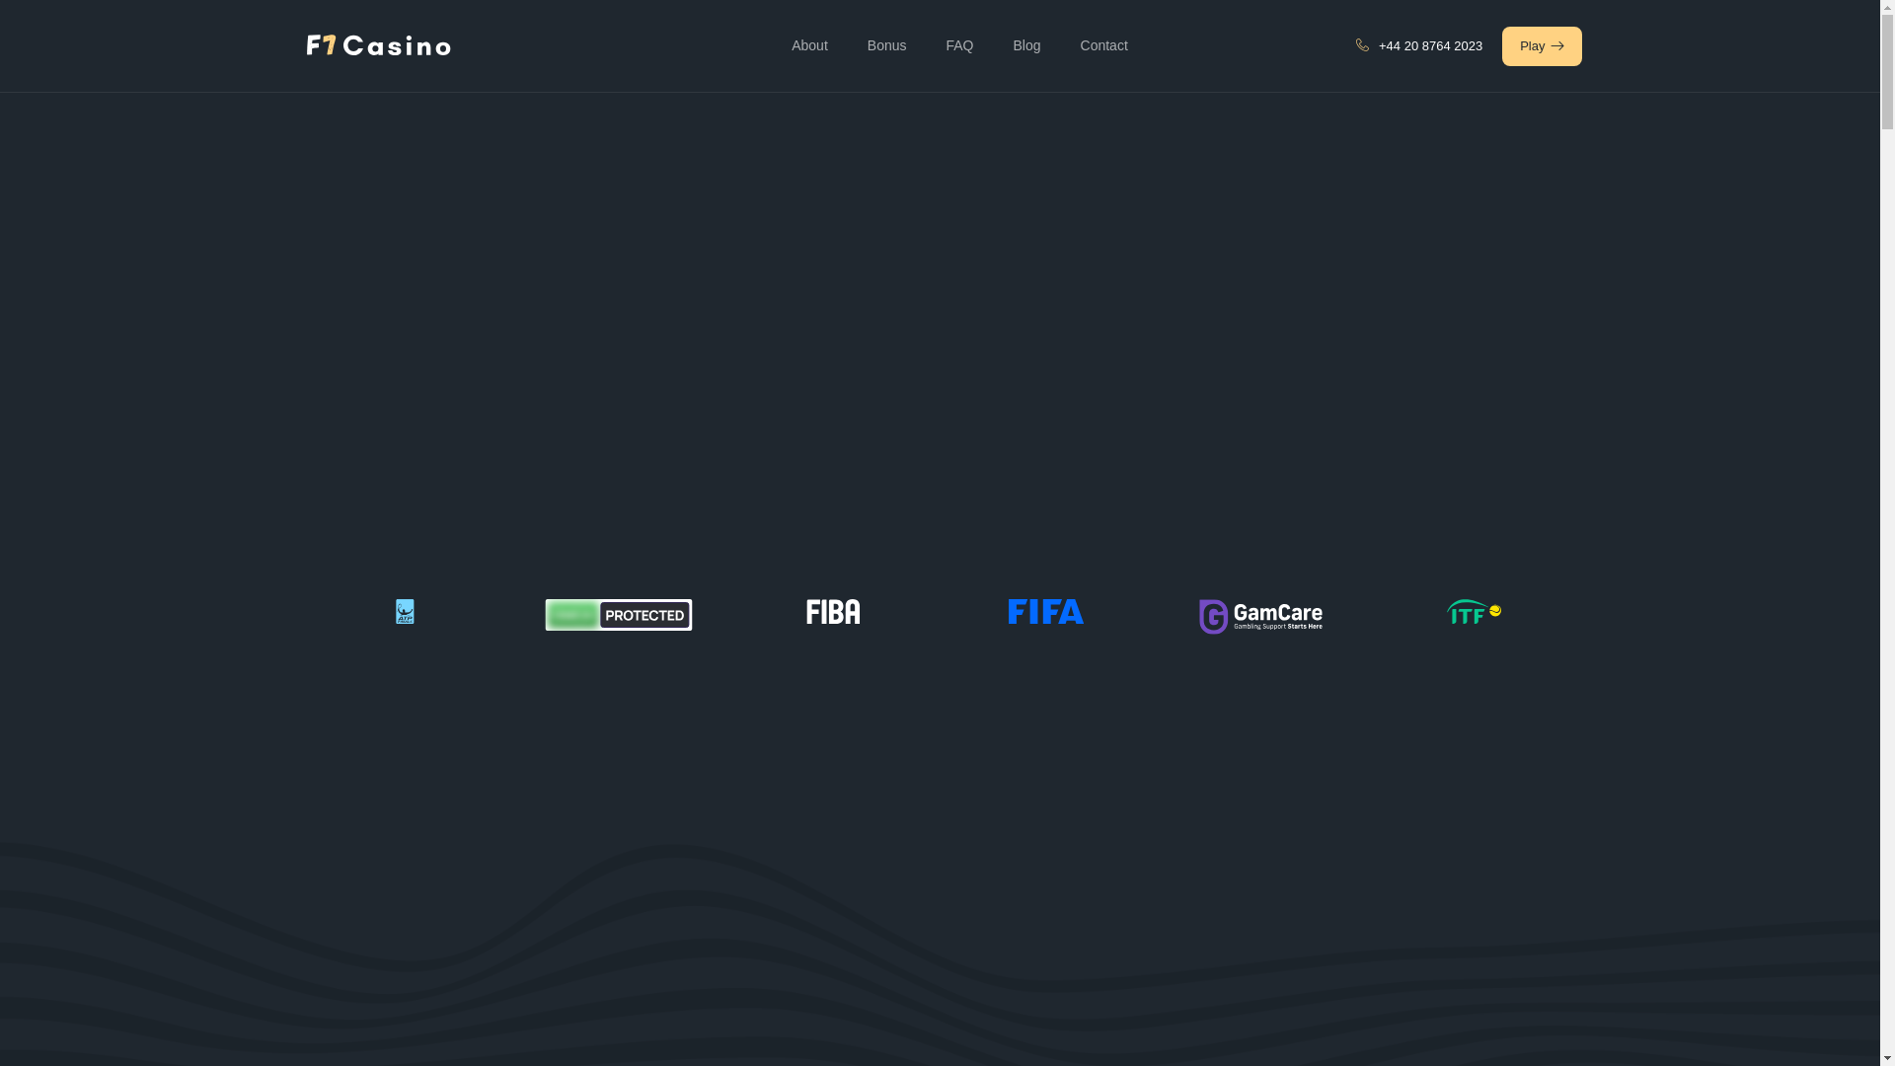Click the DMCA Protected badge
1895x1066 pixels.
[619, 615]
